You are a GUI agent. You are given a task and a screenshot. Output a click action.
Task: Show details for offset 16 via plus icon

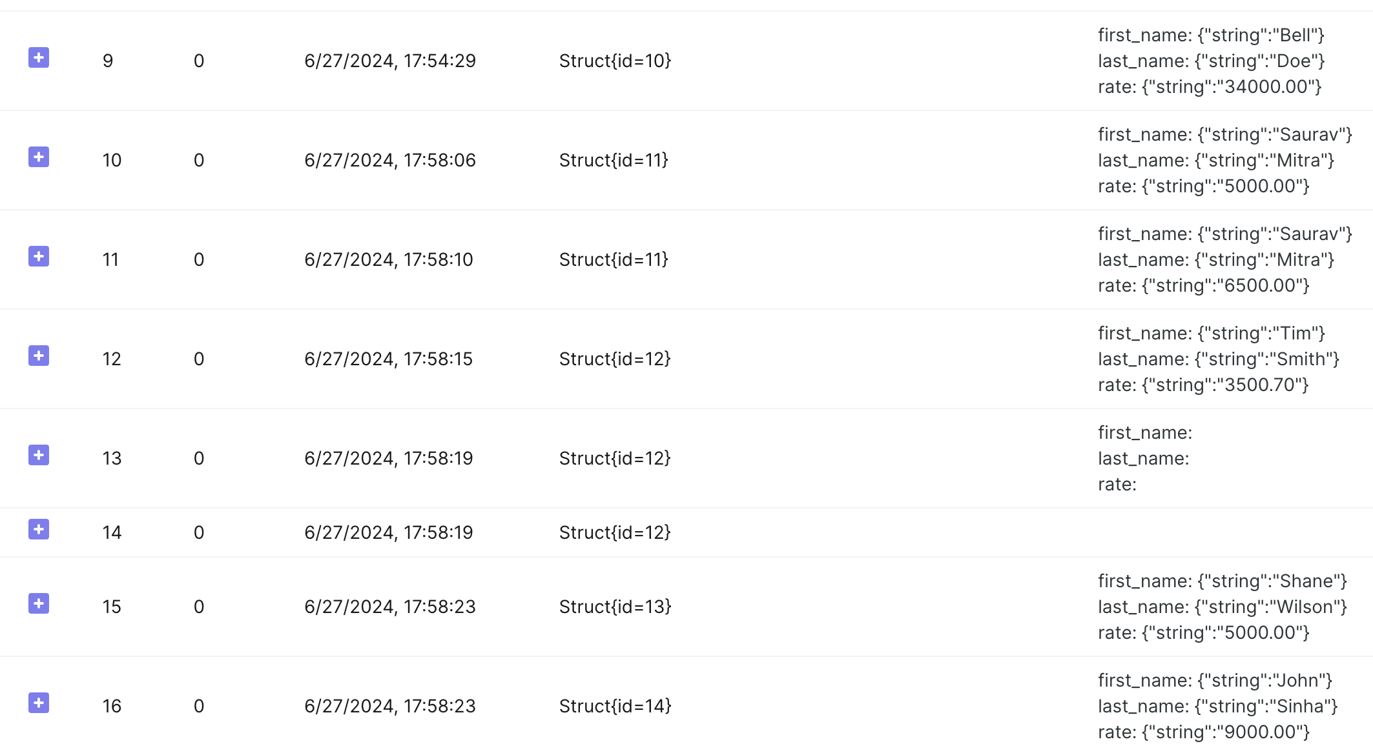point(39,703)
